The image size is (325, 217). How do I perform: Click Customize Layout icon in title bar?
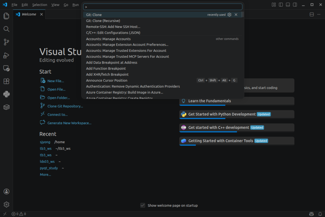(x=274, y=4)
